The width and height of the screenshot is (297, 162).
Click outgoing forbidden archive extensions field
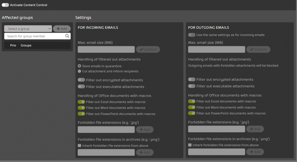[216, 152]
